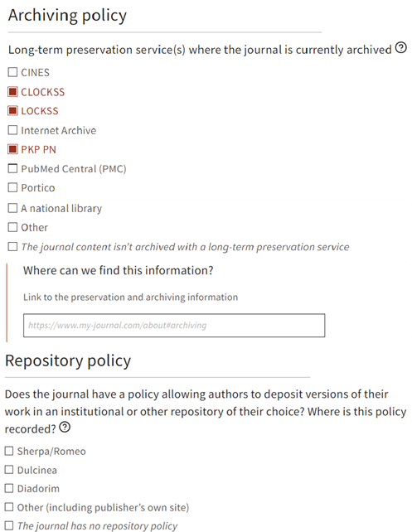Check Other (including publisher's own site)
Viewport: 412px width, 532px height.
[9, 507]
